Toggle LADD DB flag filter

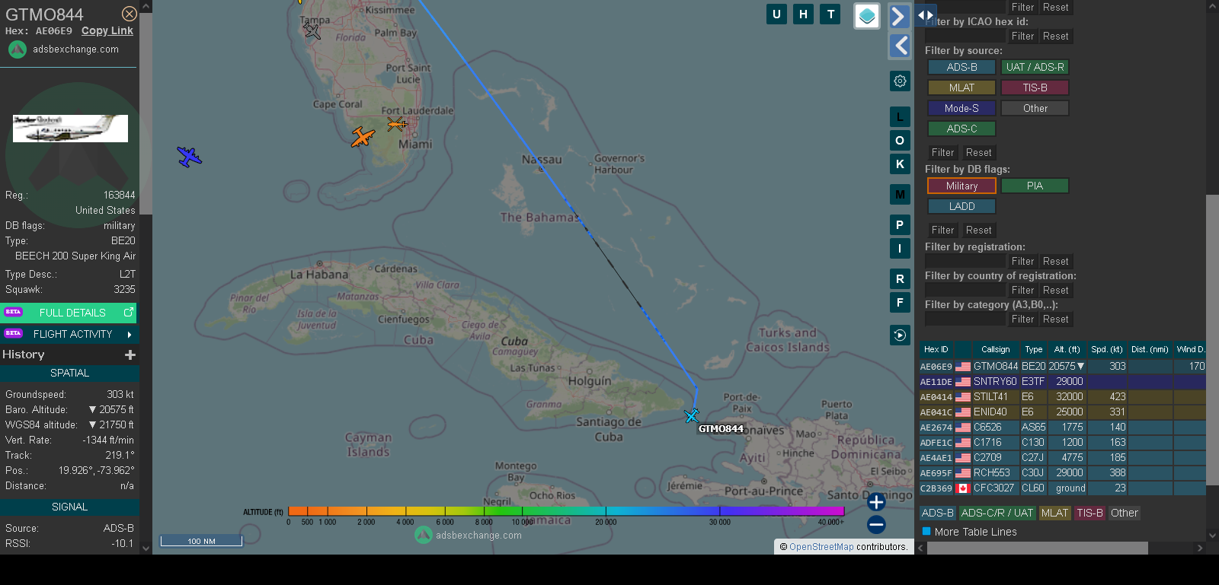961,206
